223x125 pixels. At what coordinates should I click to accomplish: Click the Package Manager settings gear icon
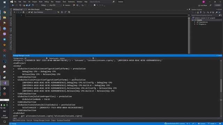[x=47, y=58]
